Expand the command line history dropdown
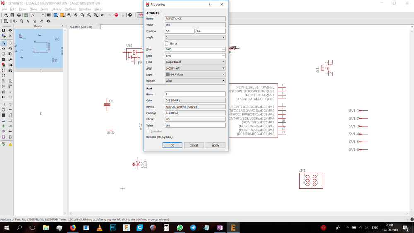 (x=412, y=26)
